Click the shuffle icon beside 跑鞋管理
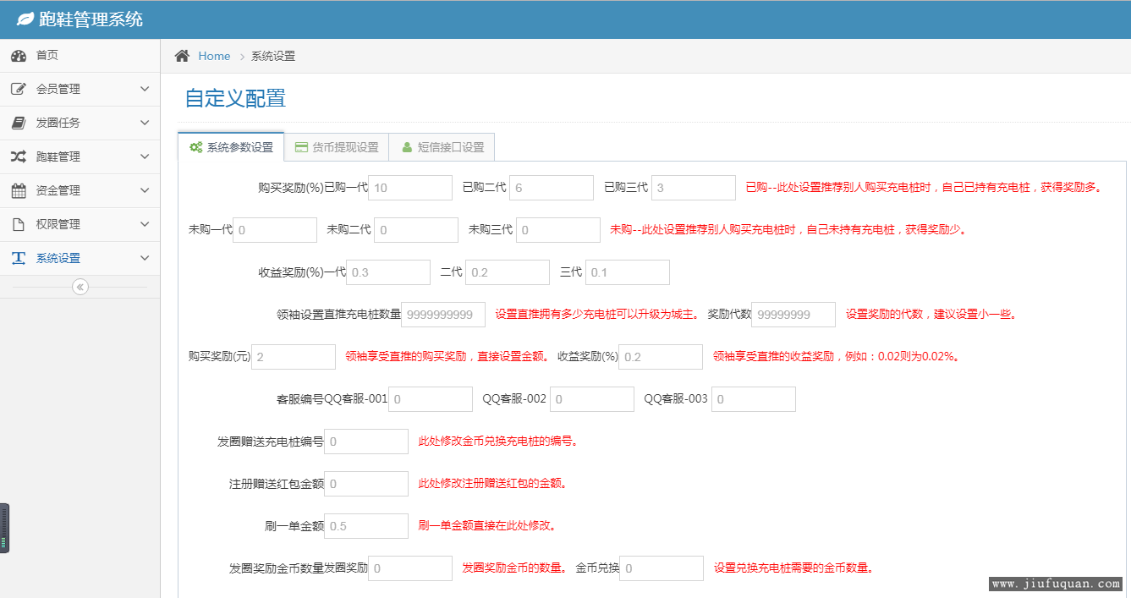The width and height of the screenshot is (1131, 598). [19, 156]
